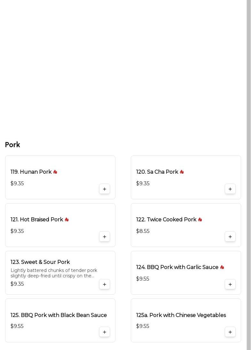Select the 123. Sweet & Sour Pork title
The image size is (251, 350).
[40, 262]
